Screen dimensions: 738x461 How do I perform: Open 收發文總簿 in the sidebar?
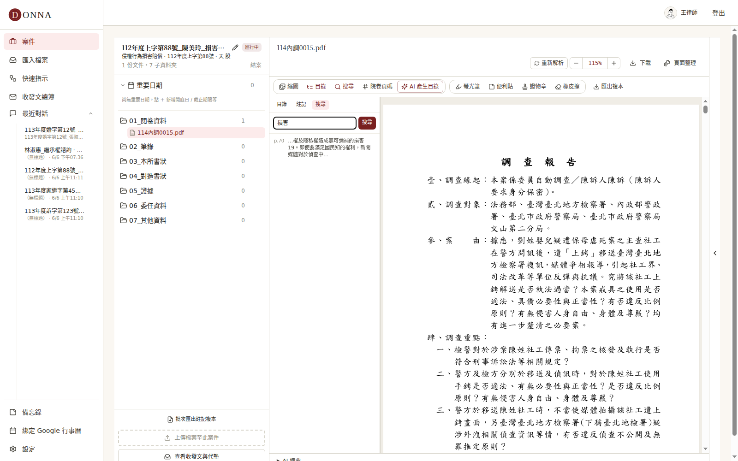pyautogui.click(x=51, y=97)
